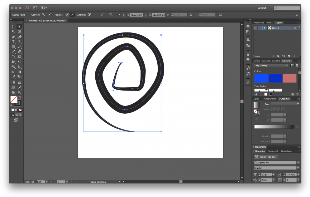Viewport: 310px width, 197px height.
Task: Pick the salmon pink library color
Action: 289,78
